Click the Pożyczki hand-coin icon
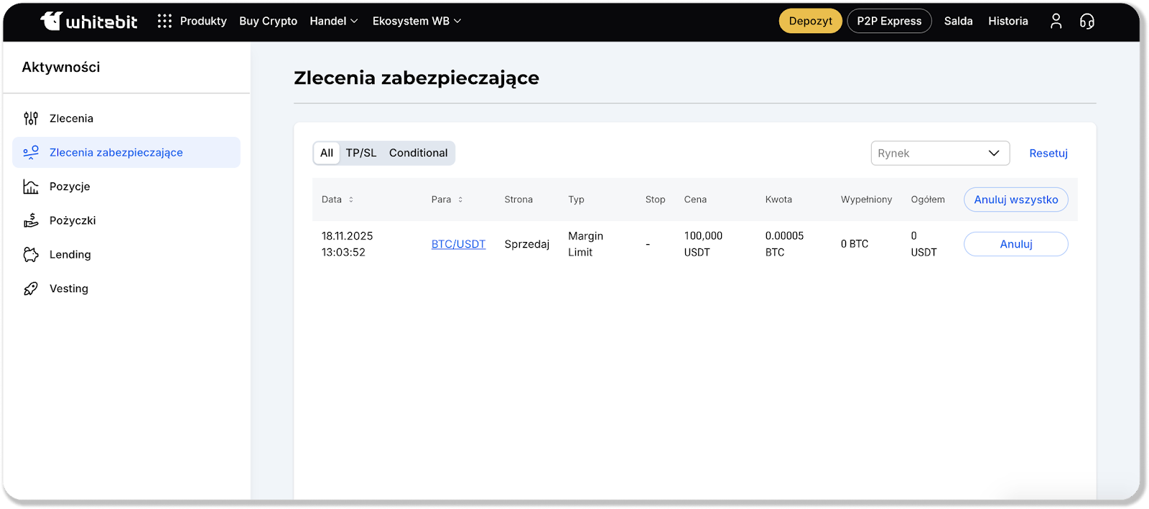The height and width of the screenshot is (509, 1149). pos(31,220)
